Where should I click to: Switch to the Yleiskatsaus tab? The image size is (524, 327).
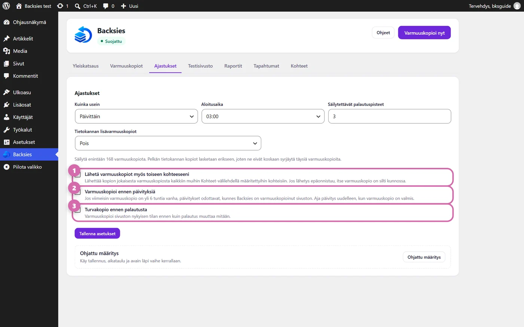click(86, 66)
